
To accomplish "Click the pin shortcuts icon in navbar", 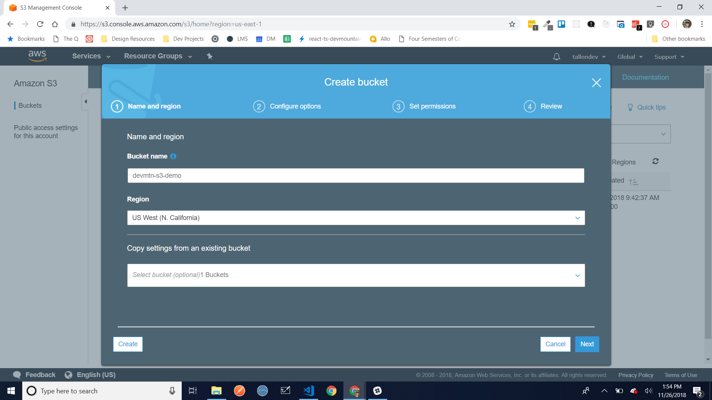I will click(x=210, y=56).
